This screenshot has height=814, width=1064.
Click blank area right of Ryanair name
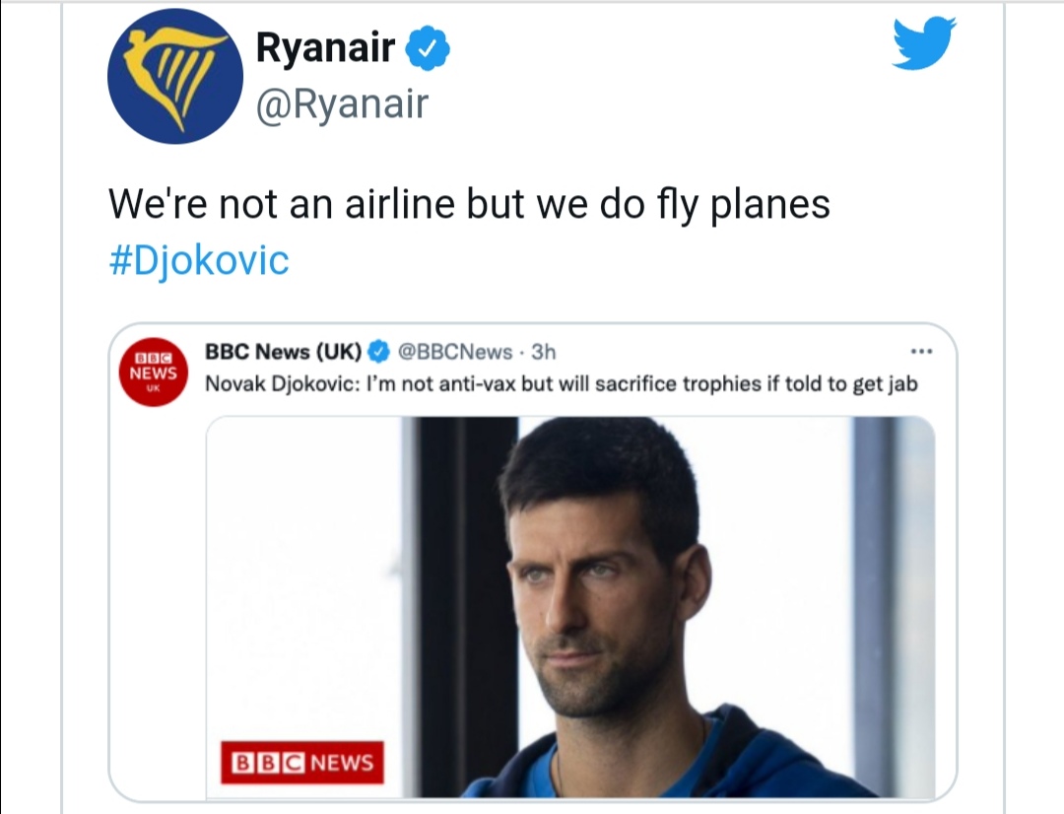tap(665, 49)
